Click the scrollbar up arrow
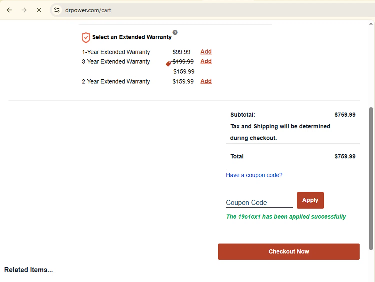The image size is (375, 282). coord(371,24)
